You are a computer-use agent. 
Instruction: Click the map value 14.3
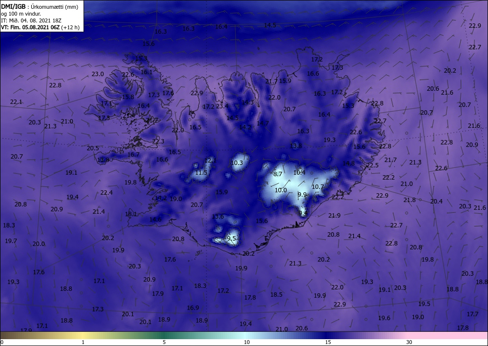point(247,102)
